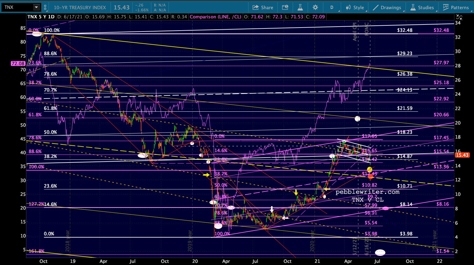The image size is (474, 265).
Task: Click the $27.97 pink level label
Action: click(441, 62)
